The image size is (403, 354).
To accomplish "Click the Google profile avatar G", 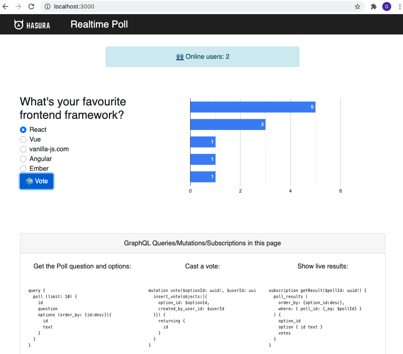I will tap(387, 6).
